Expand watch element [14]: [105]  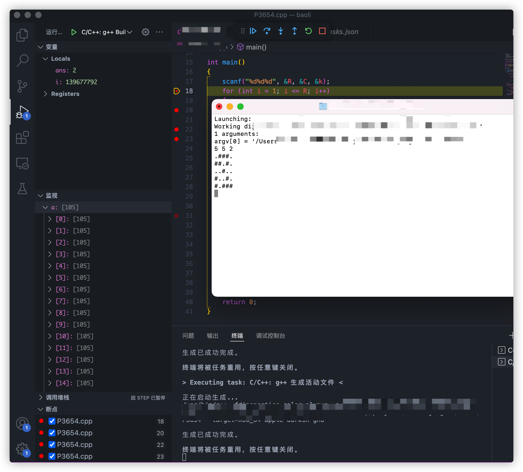coord(50,383)
